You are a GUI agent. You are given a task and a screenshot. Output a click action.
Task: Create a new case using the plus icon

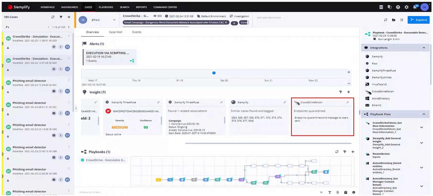point(69,17)
